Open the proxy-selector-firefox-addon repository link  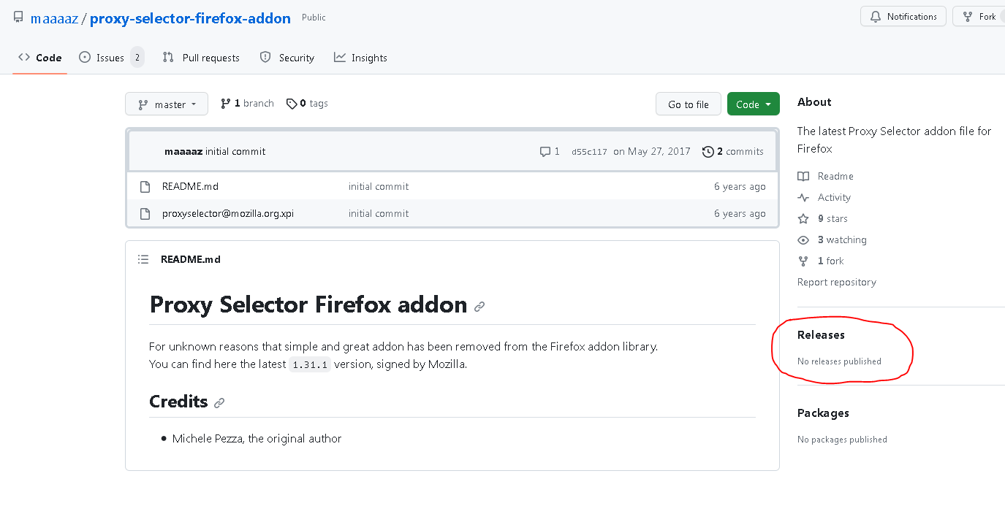(190, 18)
